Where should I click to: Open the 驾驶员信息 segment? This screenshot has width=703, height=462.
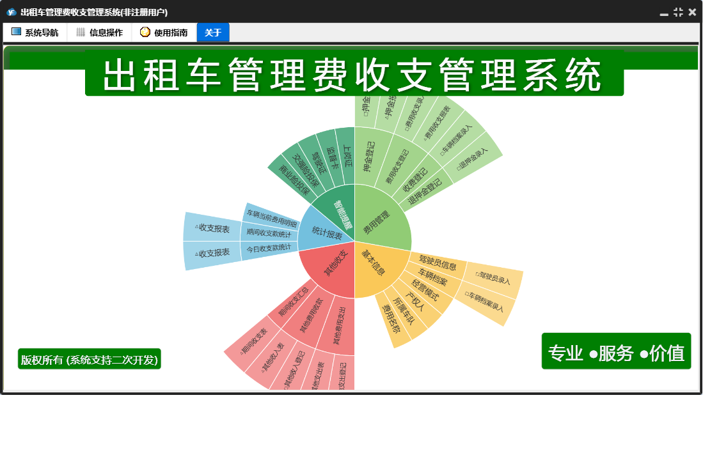coord(438,263)
